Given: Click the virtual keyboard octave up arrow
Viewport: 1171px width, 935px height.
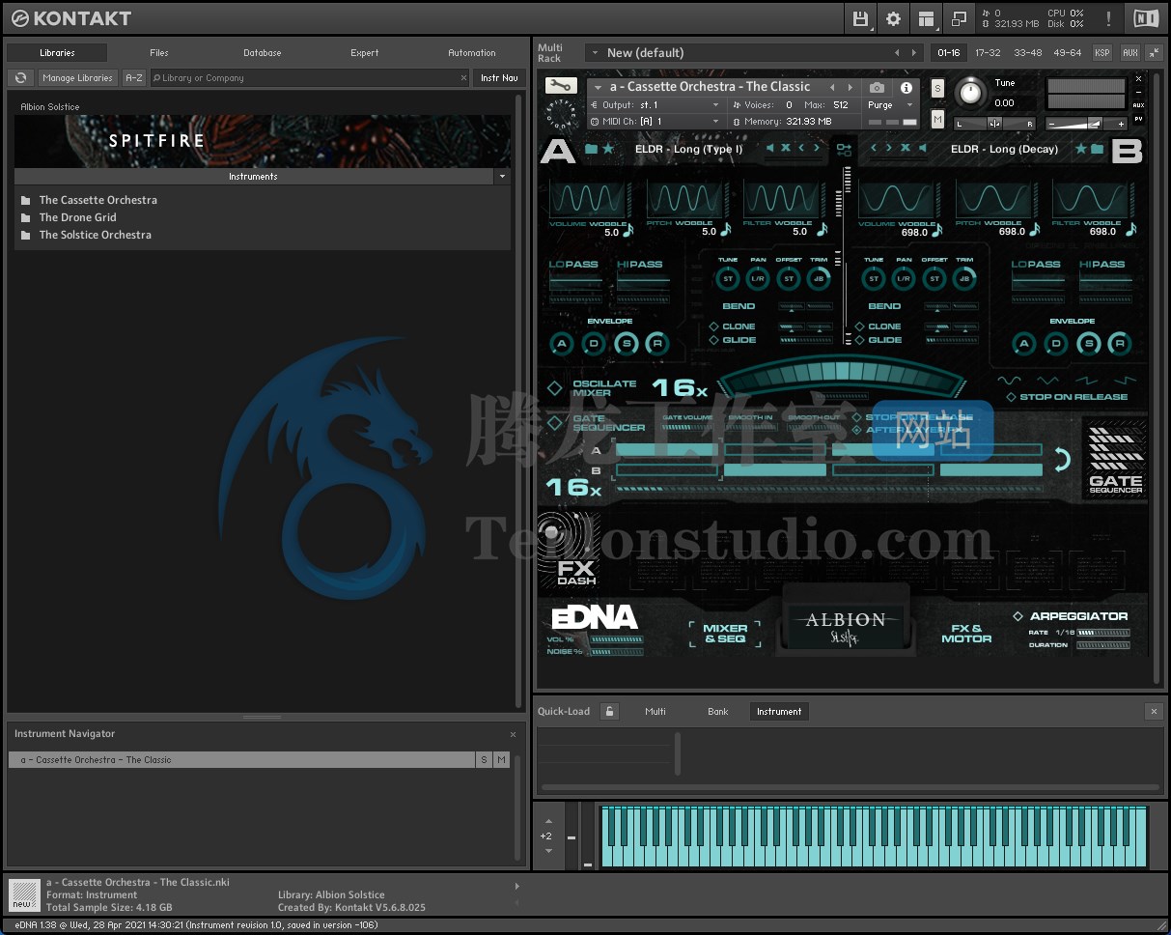Looking at the screenshot, I should click(548, 822).
